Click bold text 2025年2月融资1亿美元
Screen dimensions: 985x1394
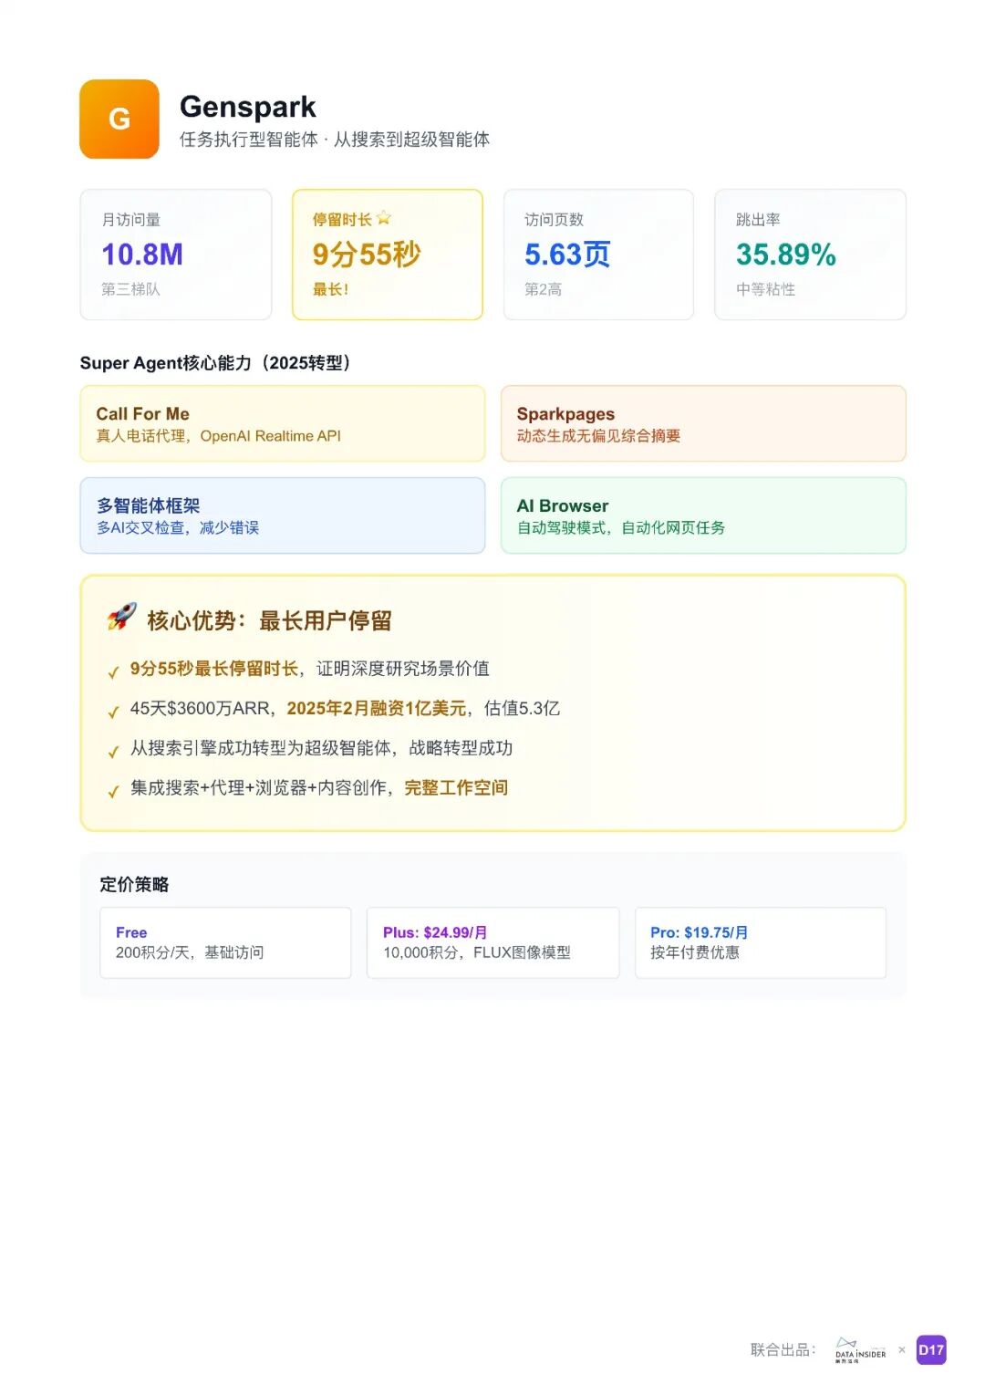click(x=377, y=709)
